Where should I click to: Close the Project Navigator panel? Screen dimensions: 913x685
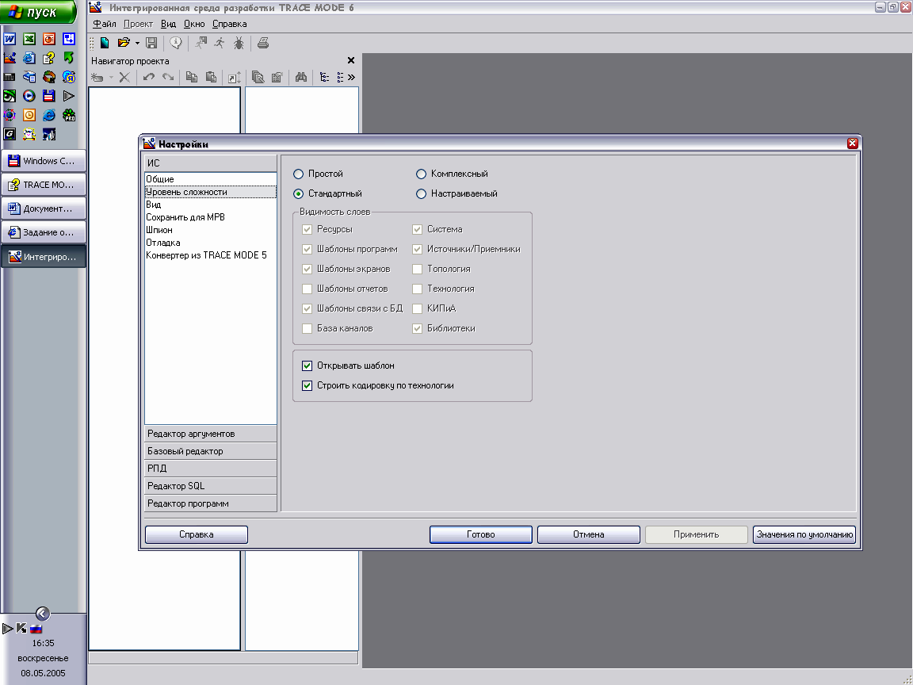click(x=350, y=60)
